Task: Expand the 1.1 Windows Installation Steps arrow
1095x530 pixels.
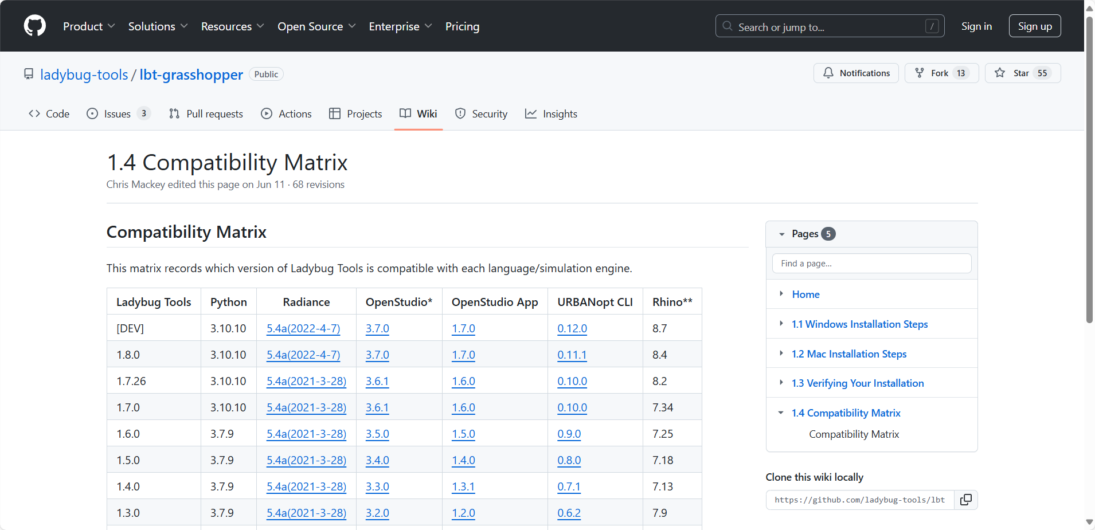Action: point(781,324)
